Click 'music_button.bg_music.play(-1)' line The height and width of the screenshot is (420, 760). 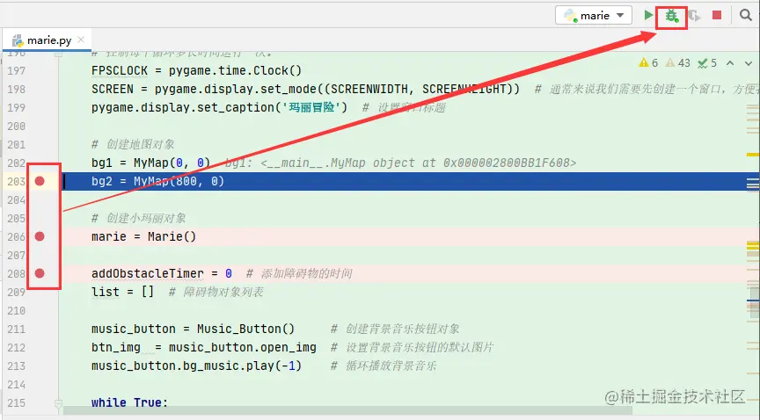(196, 366)
